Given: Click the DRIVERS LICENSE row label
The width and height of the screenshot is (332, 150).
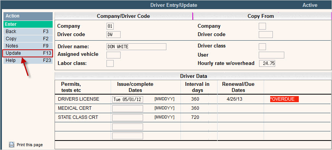Looking at the screenshot, I should coord(79,99).
